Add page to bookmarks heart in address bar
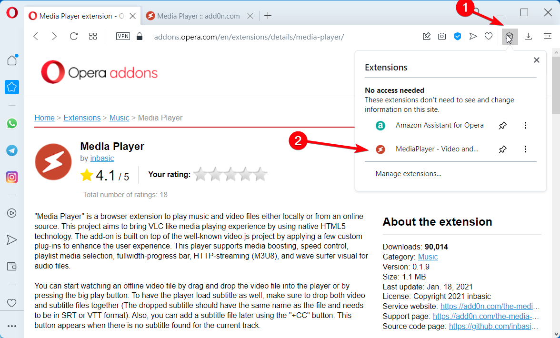The width and height of the screenshot is (560, 338). (x=489, y=36)
